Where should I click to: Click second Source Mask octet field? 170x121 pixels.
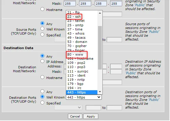85,4
